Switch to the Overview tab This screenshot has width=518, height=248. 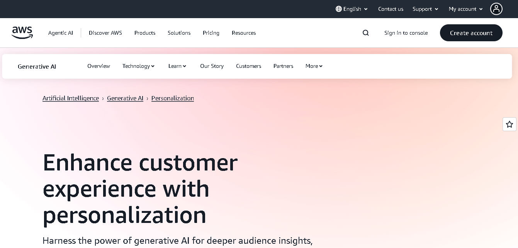[x=99, y=66]
